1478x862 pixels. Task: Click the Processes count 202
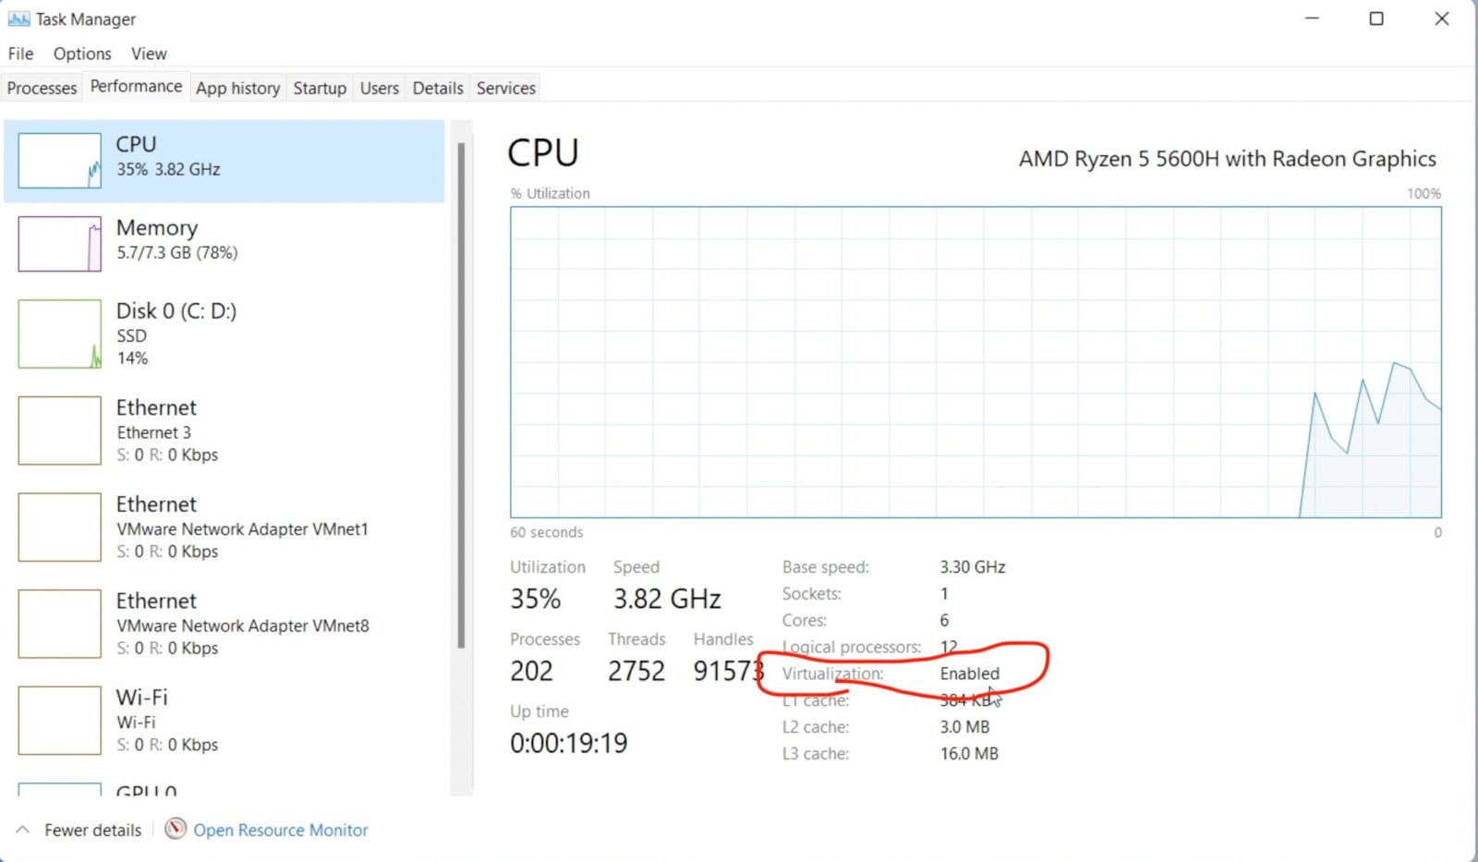[x=531, y=671]
